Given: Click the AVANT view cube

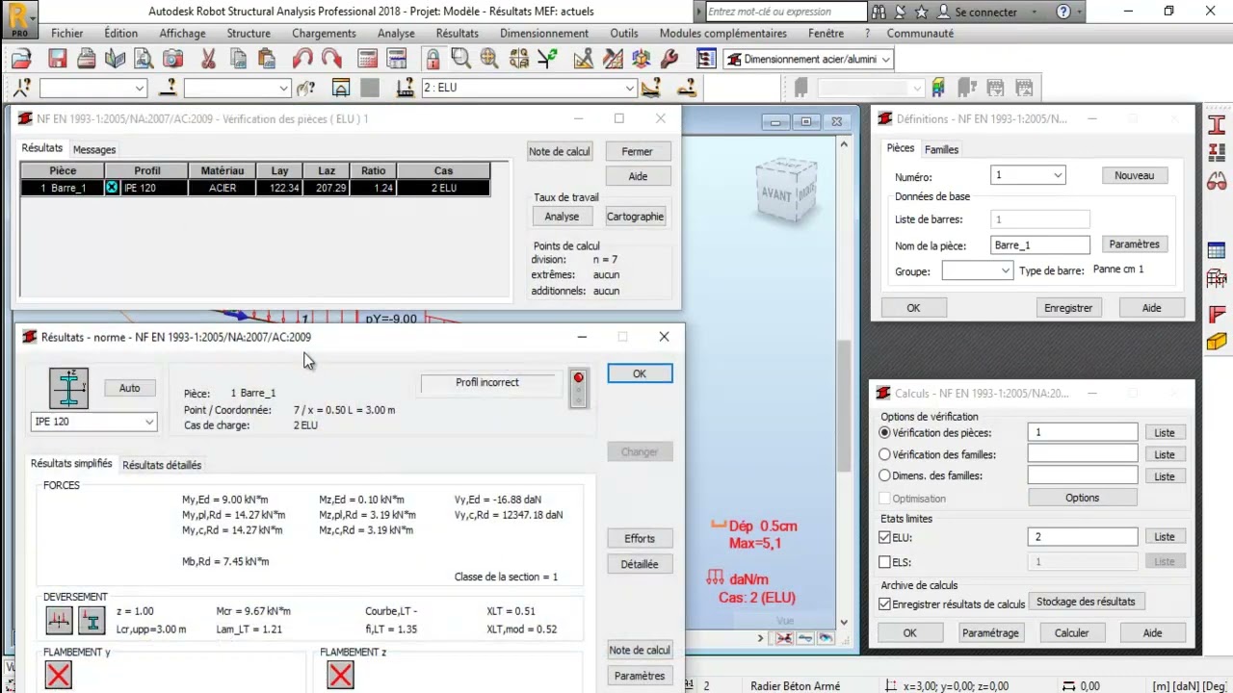Looking at the screenshot, I should pos(786,192).
